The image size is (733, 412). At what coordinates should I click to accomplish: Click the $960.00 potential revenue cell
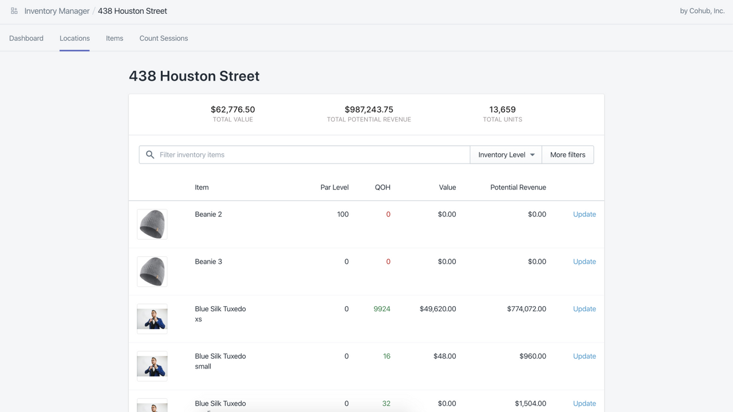(x=533, y=356)
